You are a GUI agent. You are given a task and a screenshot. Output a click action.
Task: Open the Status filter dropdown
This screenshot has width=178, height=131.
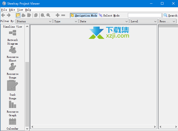[x=34, y=21]
